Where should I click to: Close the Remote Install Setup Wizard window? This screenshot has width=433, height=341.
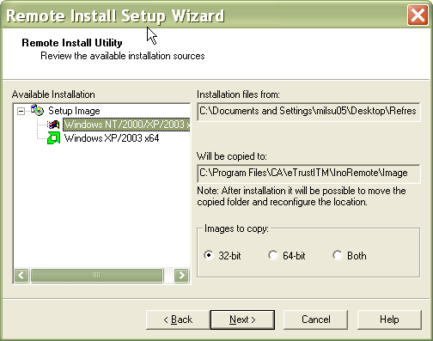tap(418, 15)
